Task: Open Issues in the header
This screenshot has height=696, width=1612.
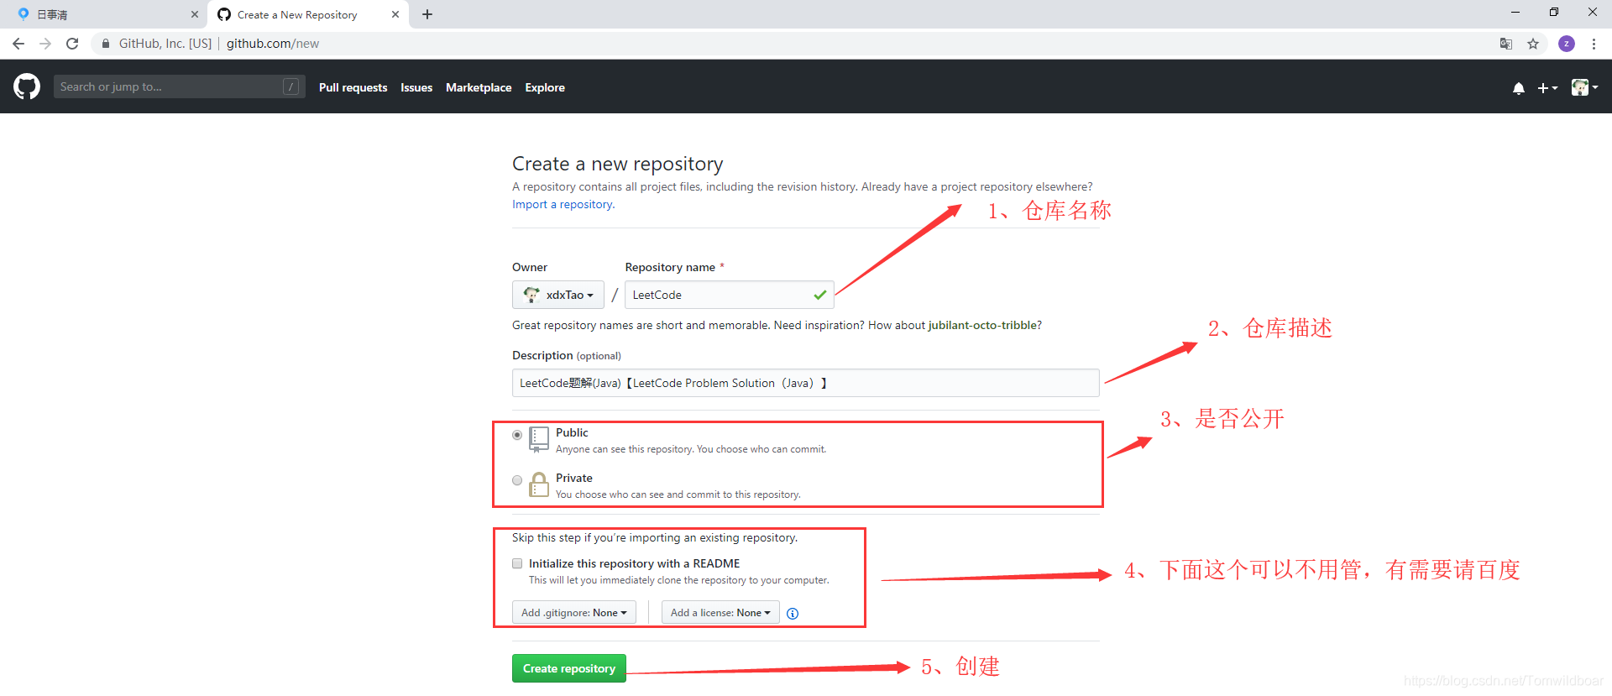Action: coord(416,87)
